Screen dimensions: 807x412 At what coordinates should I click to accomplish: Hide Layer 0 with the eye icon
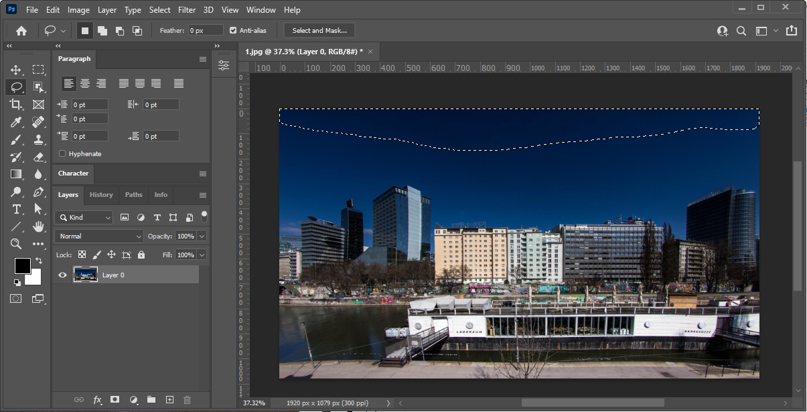[x=62, y=275]
